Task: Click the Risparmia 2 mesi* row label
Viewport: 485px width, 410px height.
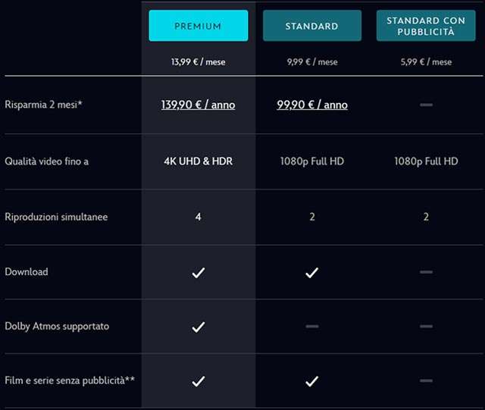Action: pyautogui.click(x=43, y=105)
